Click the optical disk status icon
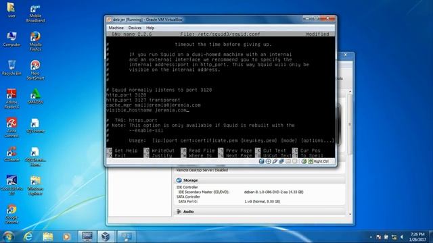433x243 pixels. (268, 161)
